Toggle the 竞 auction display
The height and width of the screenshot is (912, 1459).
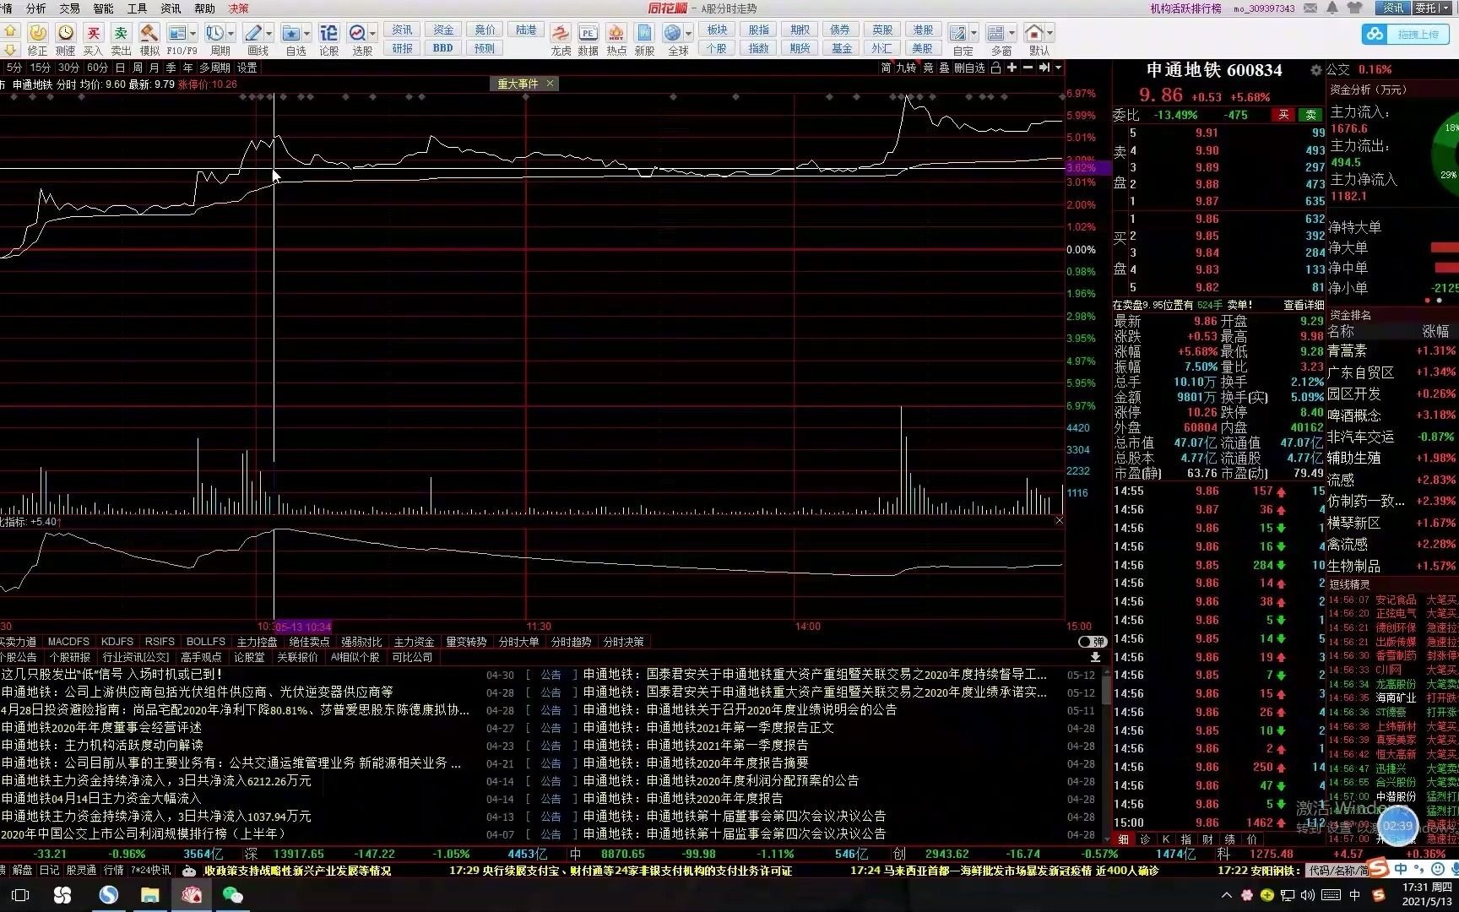click(928, 68)
